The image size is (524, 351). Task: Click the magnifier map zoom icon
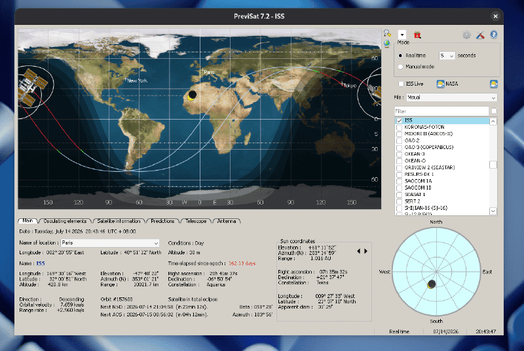point(387,33)
